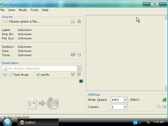Play the image's music disc icon beside Time
The image size is (168, 126).
73,54
